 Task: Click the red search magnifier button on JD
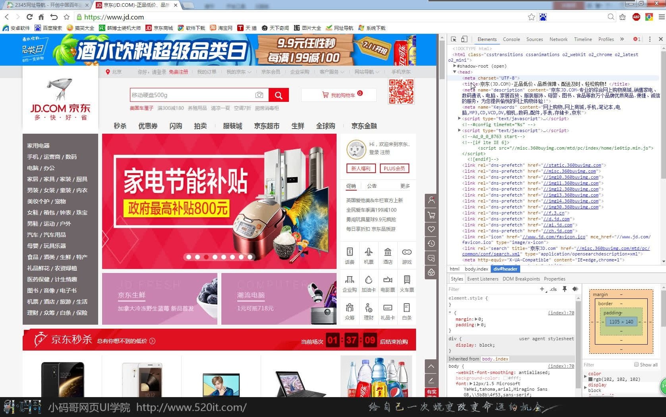279,95
